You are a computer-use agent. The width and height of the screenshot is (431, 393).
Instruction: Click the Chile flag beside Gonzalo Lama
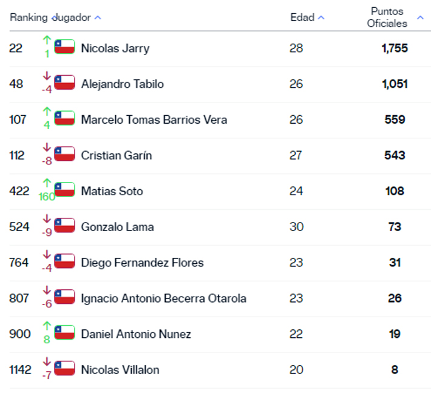(x=64, y=225)
